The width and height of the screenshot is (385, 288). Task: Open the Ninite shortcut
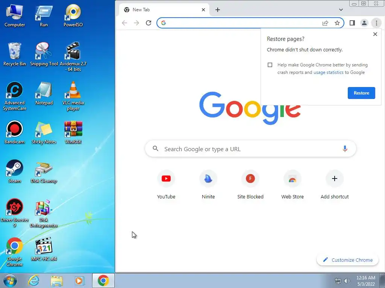pos(208,185)
